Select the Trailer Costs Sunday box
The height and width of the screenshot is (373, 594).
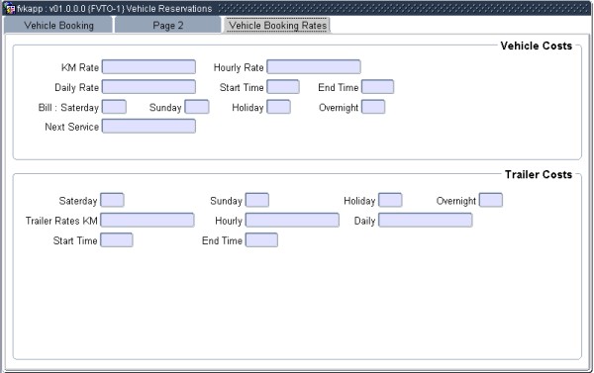(257, 200)
